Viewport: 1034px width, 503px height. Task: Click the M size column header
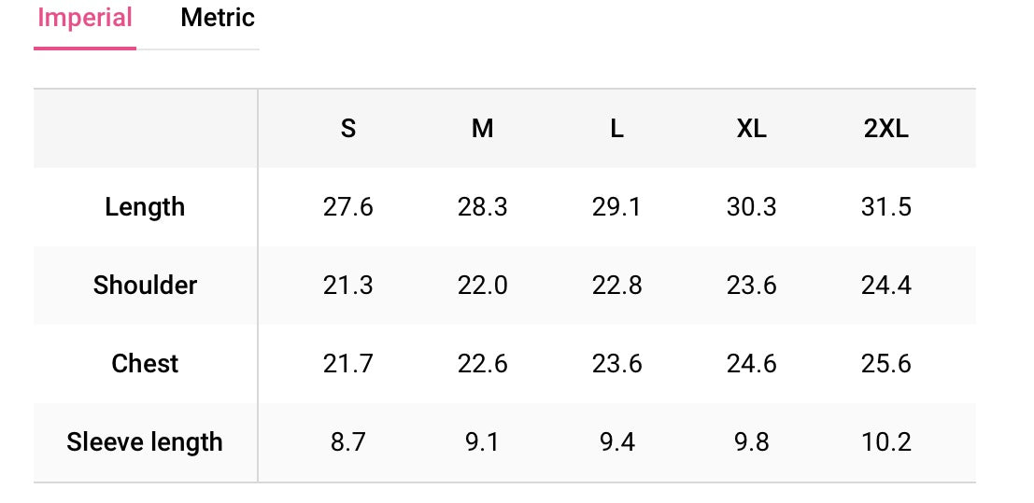point(483,129)
